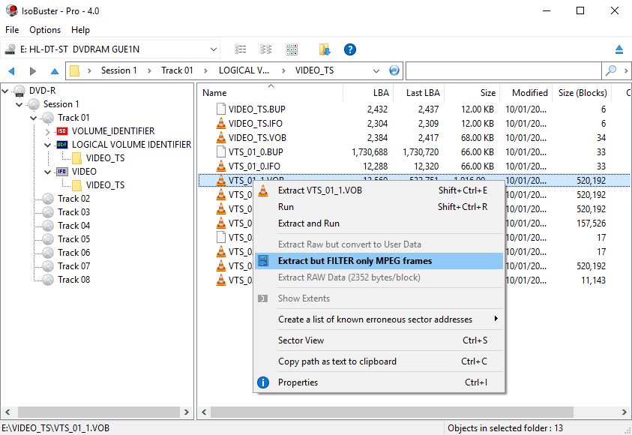The height and width of the screenshot is (435, 632).
Task: Collapse the DVD-R tree node
Action: (5, 91)
